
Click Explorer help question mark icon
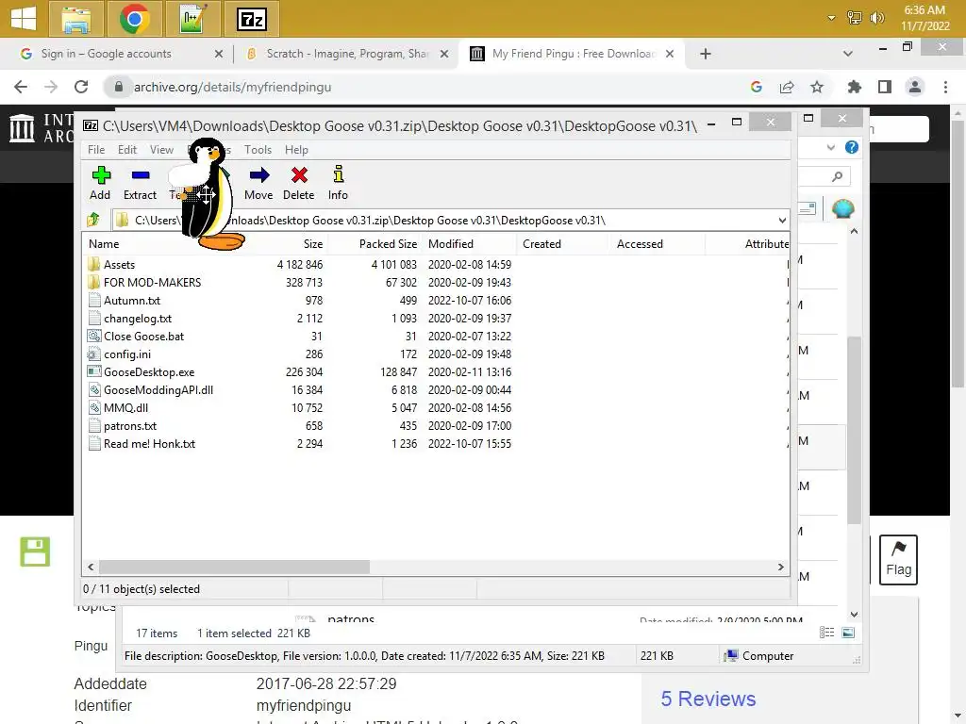click(852, 147)
